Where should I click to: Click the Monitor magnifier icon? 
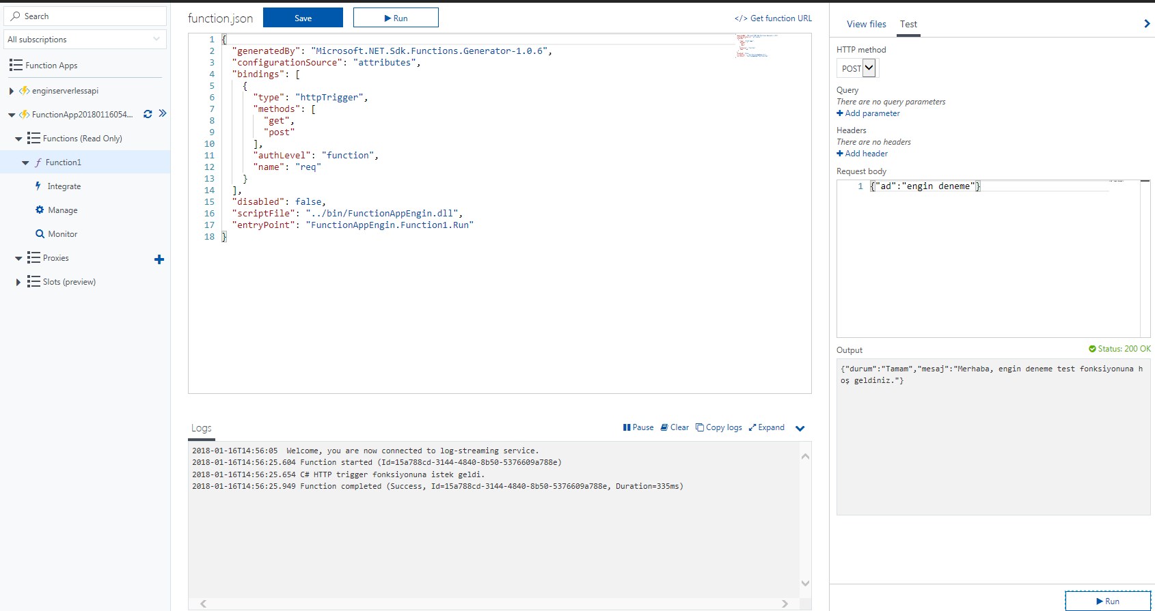click(40, 233)
